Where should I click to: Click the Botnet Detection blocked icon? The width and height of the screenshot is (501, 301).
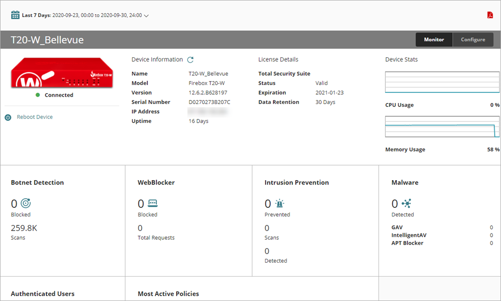click(x=25, y=203)
